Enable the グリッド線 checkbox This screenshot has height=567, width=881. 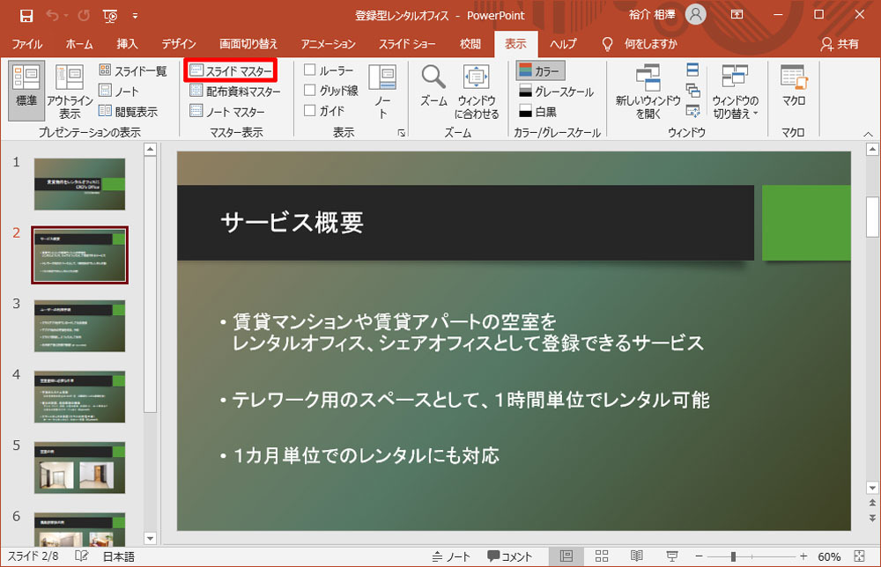pyautogui.click(x=309, y=90)
